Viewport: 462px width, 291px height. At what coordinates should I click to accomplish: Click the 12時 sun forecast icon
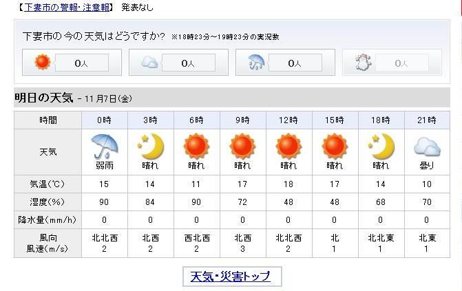(x=288, y=146)
